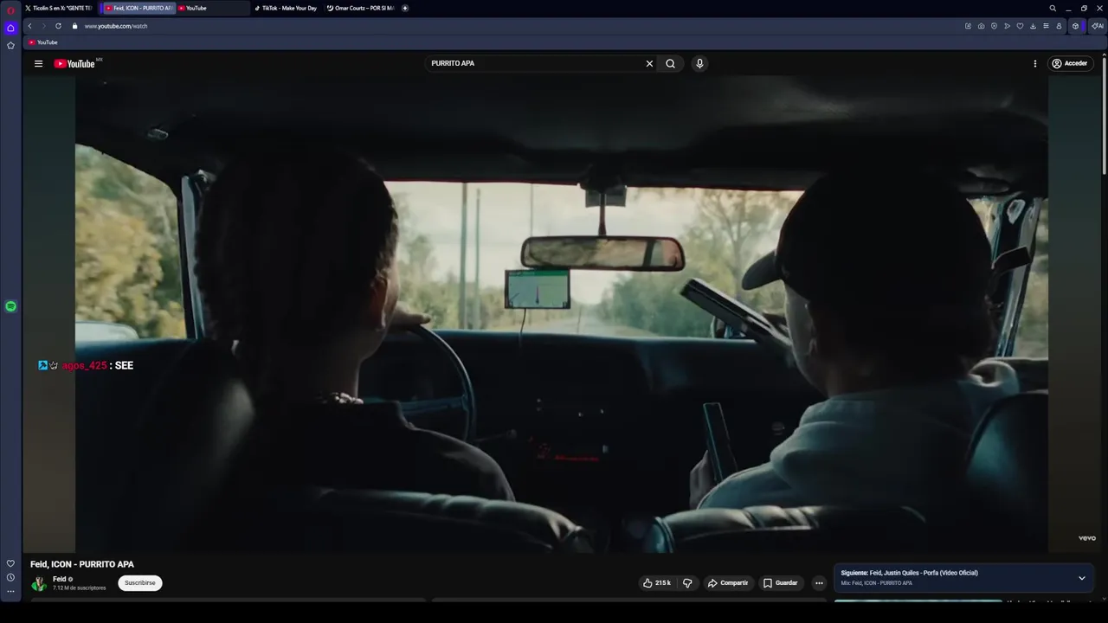Open the send/flow arrow icon
The width and height of the screenshot is (1108, 623).
click(x=1007, y=26)
